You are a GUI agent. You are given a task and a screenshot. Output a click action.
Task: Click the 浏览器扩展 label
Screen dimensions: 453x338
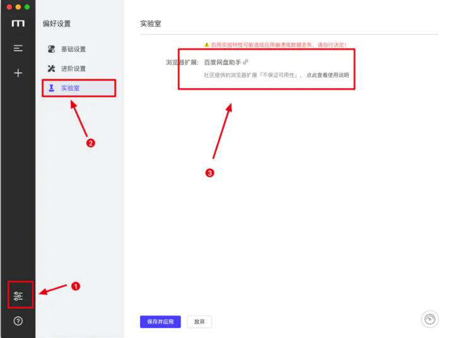[182, 62]
